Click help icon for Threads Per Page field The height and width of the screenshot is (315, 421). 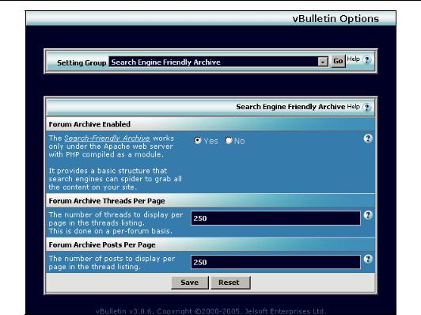[x=368, y=215]
